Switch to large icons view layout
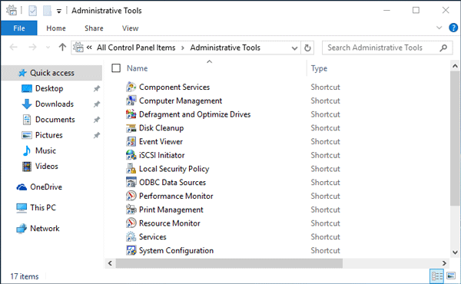This screenshot has width=461, height=284. tap(451, 276)
